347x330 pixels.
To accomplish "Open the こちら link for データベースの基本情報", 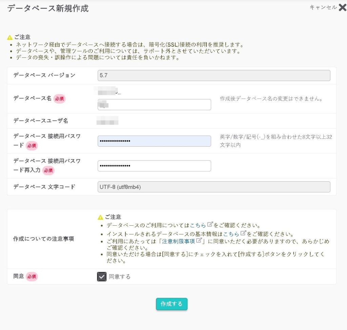I will point(231,234).
